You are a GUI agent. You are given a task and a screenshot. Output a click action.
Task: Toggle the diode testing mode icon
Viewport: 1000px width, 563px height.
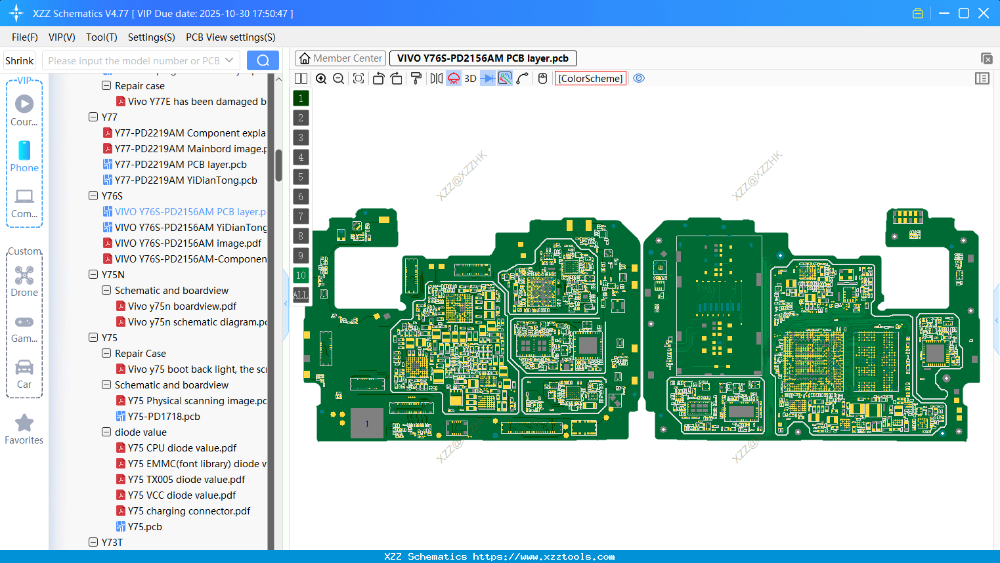(487, 78)
